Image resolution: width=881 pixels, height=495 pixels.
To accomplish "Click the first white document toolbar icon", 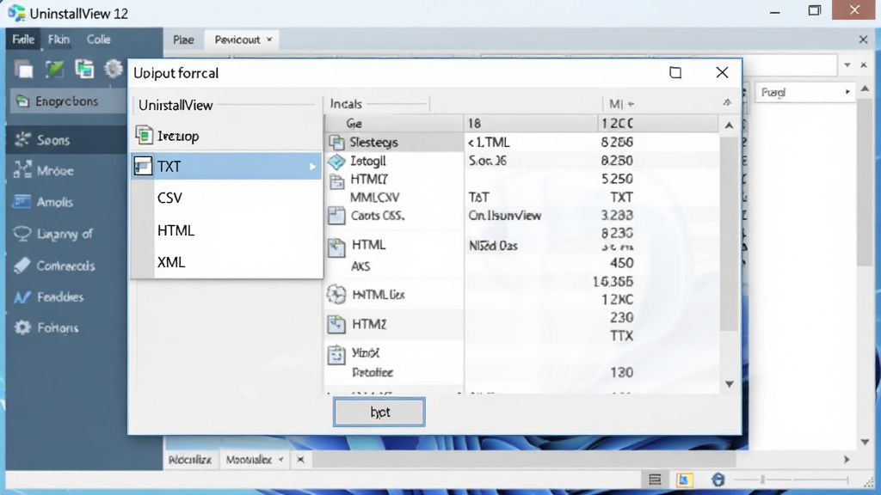I will click(x=23, y=70).
